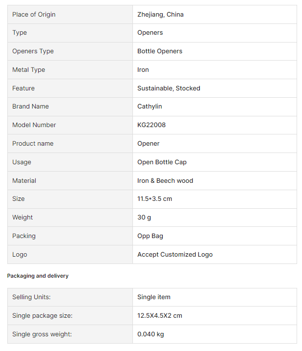This screenshot has height=351, width=302.
Task: Select the 'Metal Type' label
Action: click(28, 70)
